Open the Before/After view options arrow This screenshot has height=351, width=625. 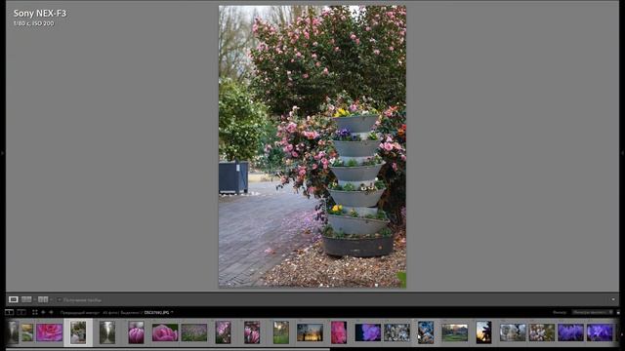tap(35, 299)
